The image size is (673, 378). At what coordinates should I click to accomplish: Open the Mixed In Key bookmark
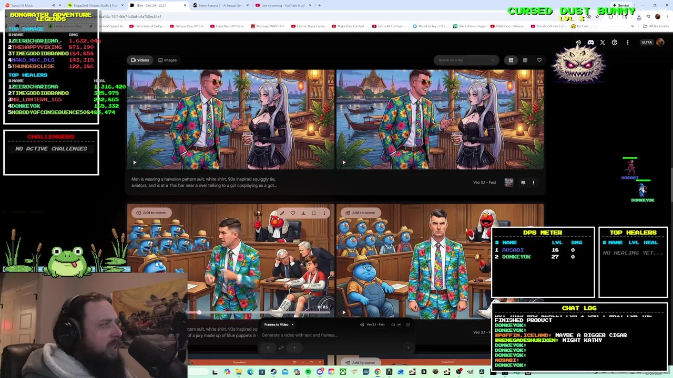[430, 26]
